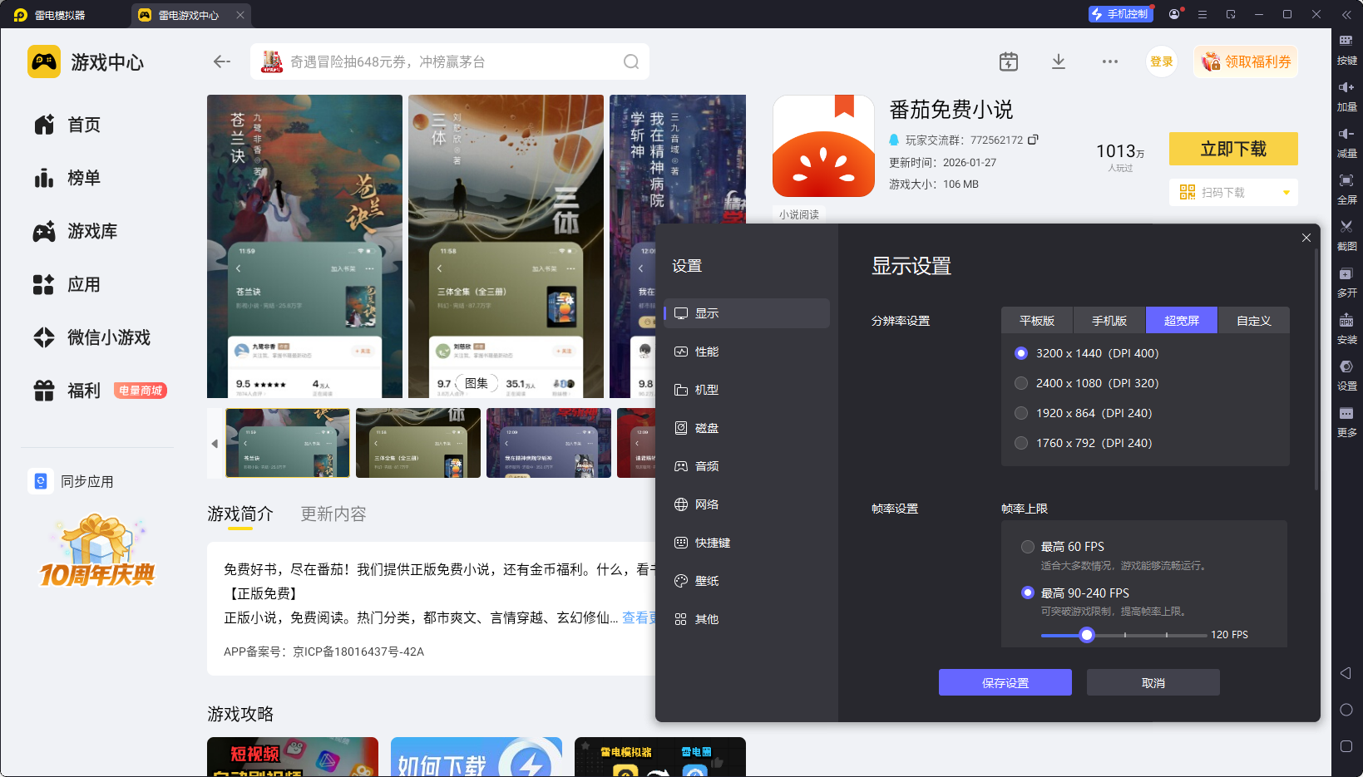This screenshot has width=1363, height=777.
Task: Open the download manager arrow icon
Action: [1059, 61]
